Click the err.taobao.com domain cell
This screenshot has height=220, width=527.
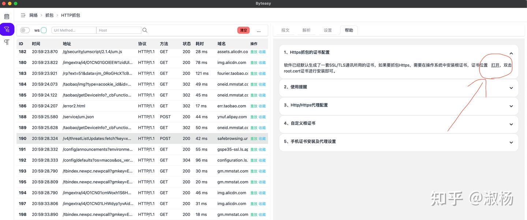pyautogui.click(x=232, y=106)
